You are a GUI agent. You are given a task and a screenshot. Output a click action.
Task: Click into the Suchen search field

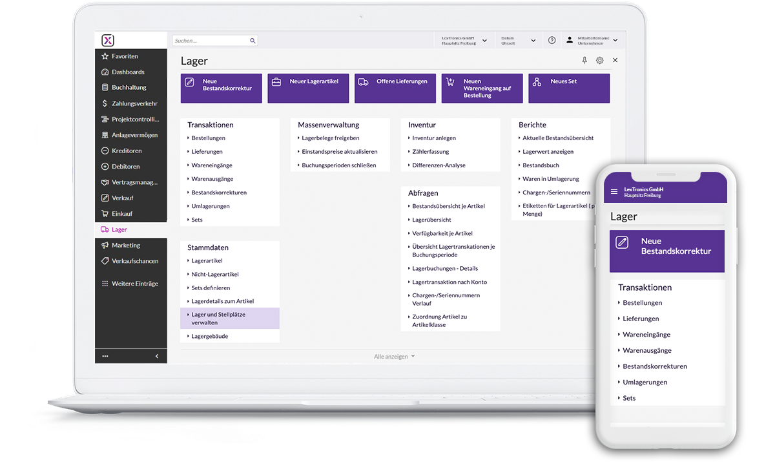pyautogui.click(x=210, y=41)
